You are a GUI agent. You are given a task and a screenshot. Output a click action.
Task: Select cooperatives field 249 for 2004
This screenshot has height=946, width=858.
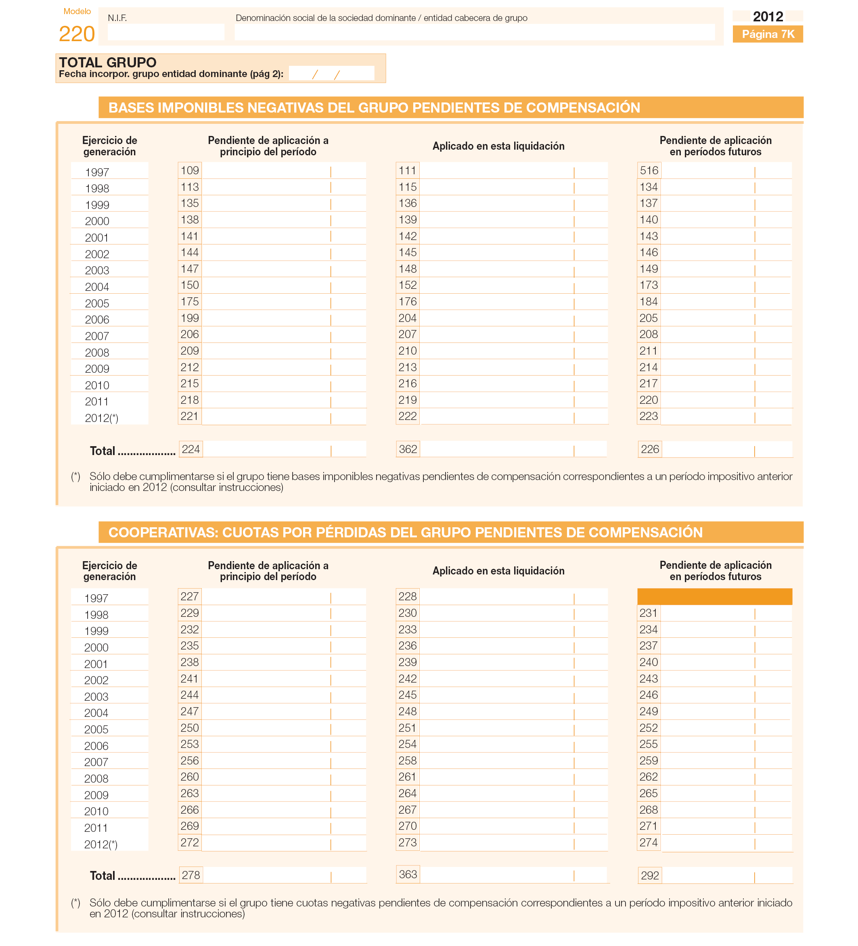coord(726,712)
